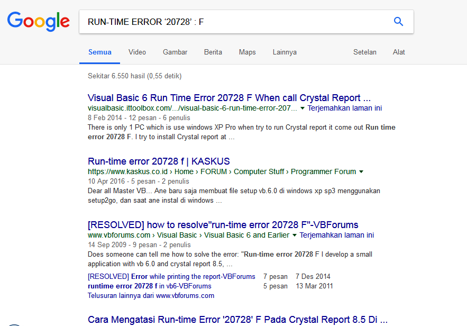Switch to the Video tab
The image size is (467, 326).
[137, 52]
